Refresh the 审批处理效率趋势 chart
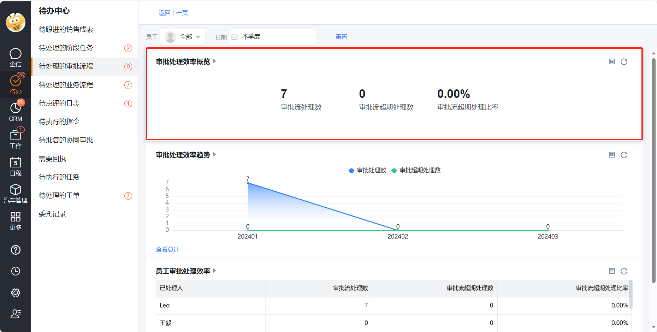The image size is (657, 332). 624,155
